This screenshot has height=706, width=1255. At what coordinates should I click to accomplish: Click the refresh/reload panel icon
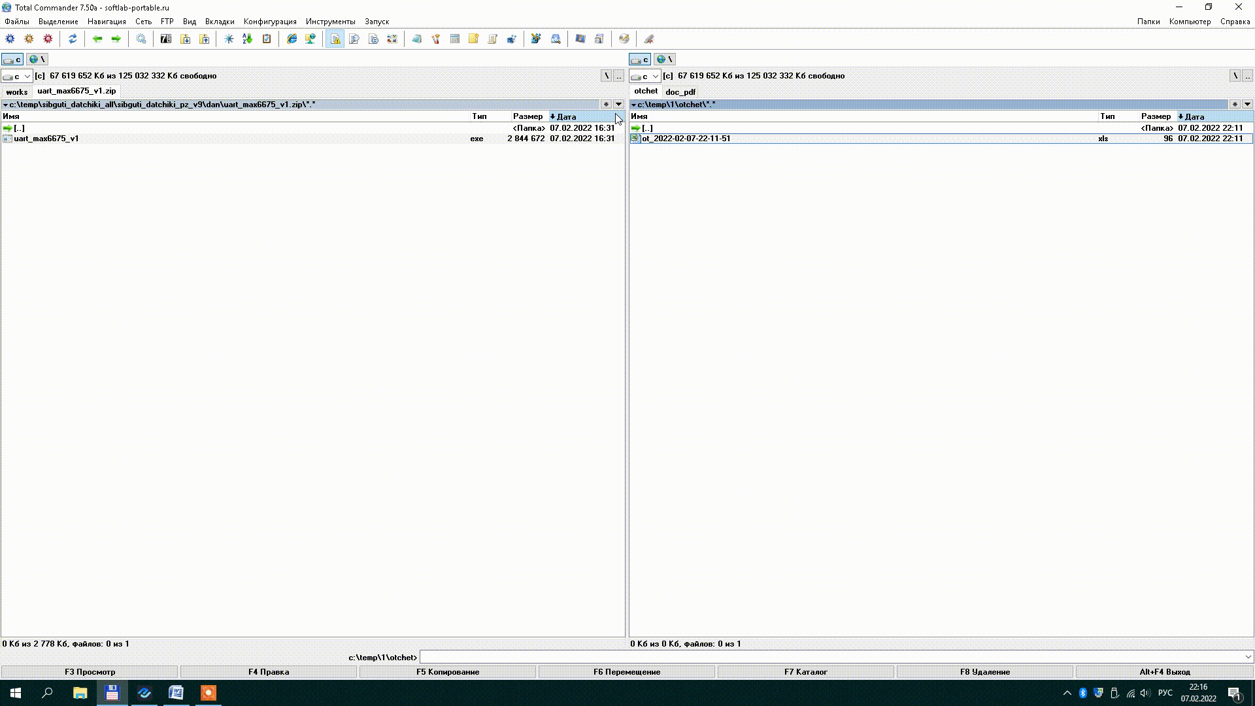pos(73,38)
